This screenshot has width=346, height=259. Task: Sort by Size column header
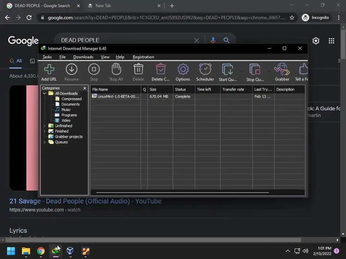(x=160, y=89)
